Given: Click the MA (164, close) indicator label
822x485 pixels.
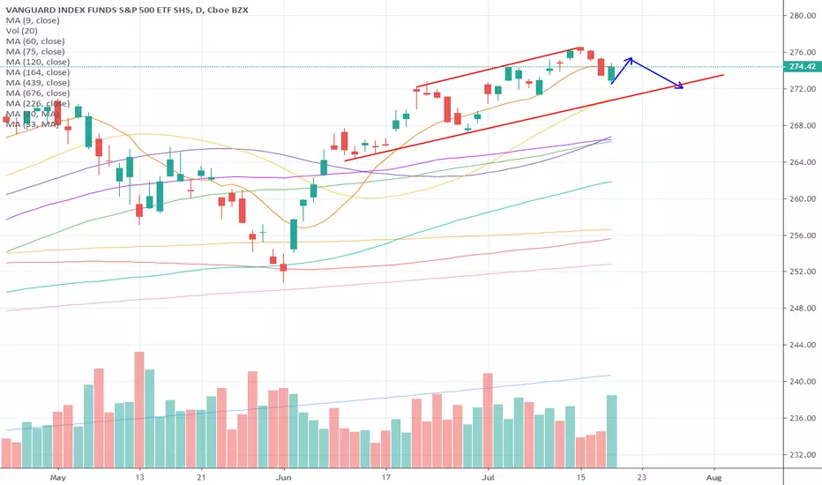Looking at the screenshot, I should tap(38, 72).
